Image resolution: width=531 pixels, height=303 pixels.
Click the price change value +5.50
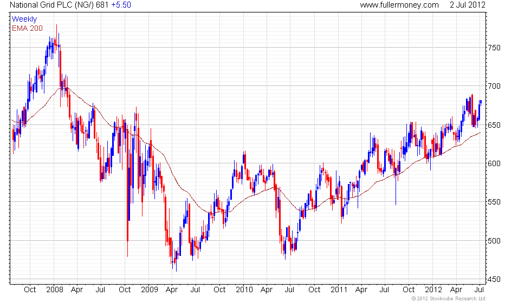pyautogui.click(x=121, y=5)
